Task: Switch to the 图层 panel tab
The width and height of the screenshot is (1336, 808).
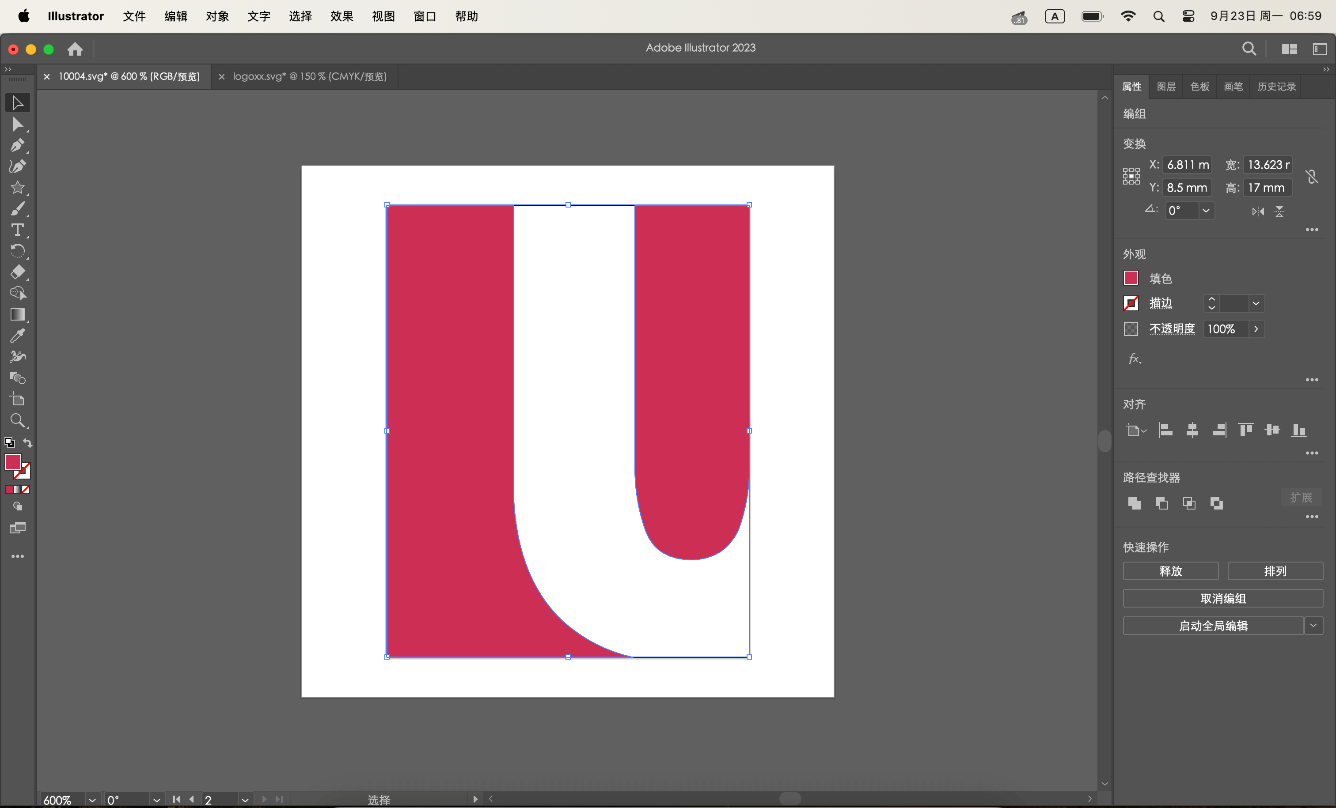Action: pos(1166,87)
